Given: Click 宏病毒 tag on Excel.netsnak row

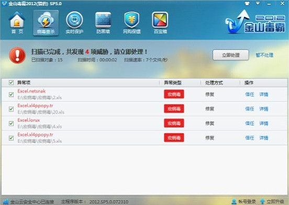Looking at the screenshot, I should coord(174,94).
